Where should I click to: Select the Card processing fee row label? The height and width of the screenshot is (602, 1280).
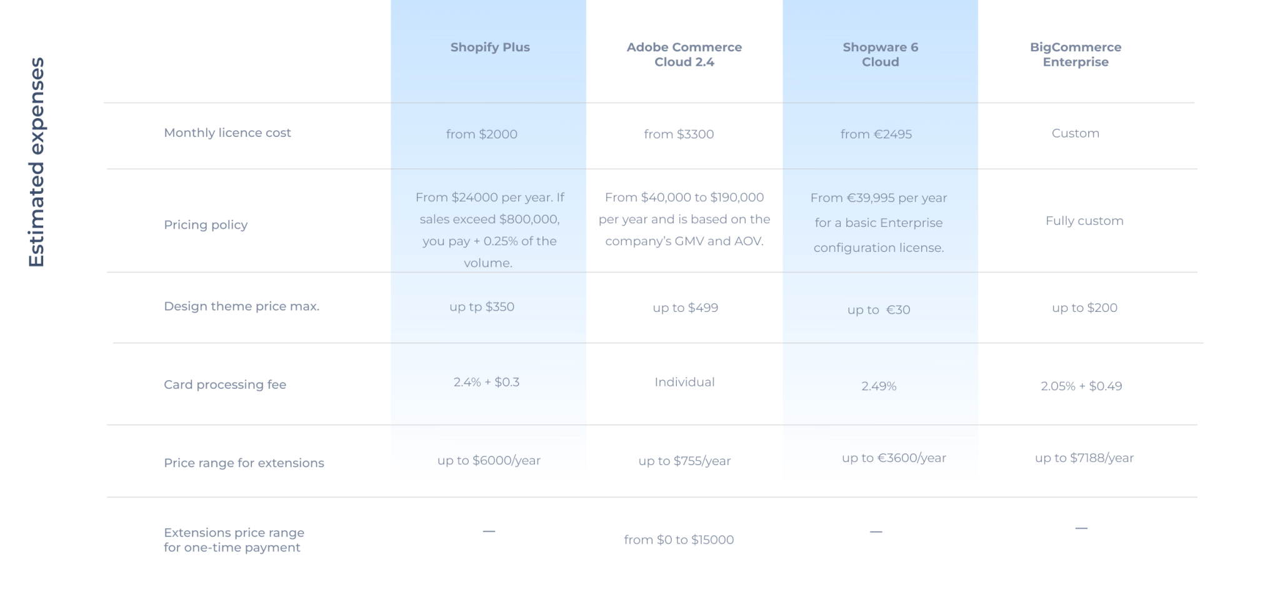point(225,384)
